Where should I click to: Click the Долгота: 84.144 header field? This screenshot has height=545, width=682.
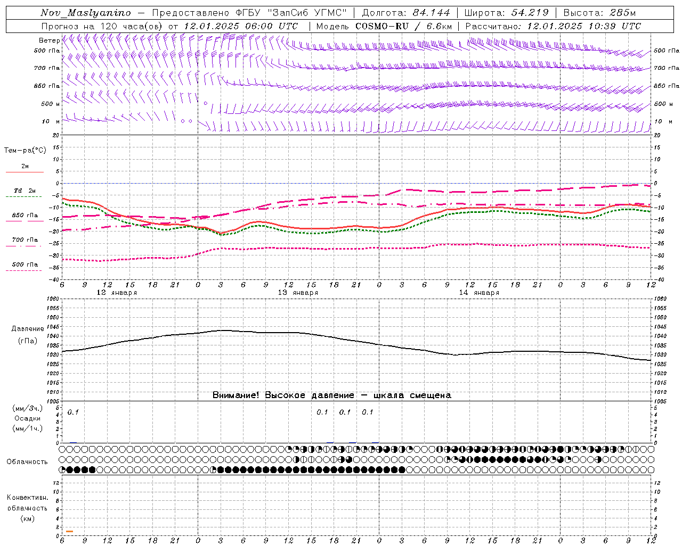coord(406,13)
